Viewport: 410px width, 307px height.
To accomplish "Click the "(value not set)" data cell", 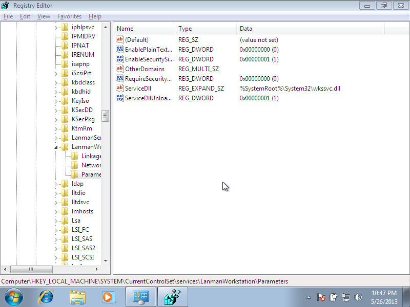I will point(259,40).
